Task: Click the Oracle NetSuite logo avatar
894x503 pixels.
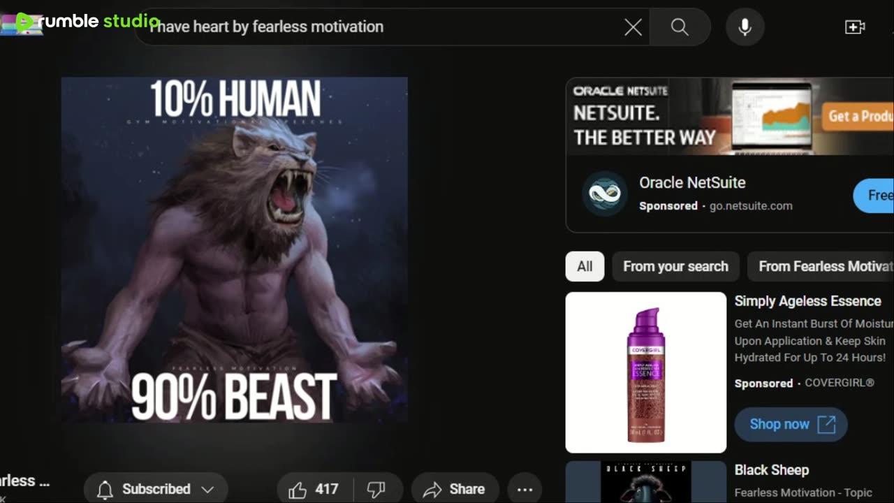Action: pyautogui.click(x=605, y=194)
